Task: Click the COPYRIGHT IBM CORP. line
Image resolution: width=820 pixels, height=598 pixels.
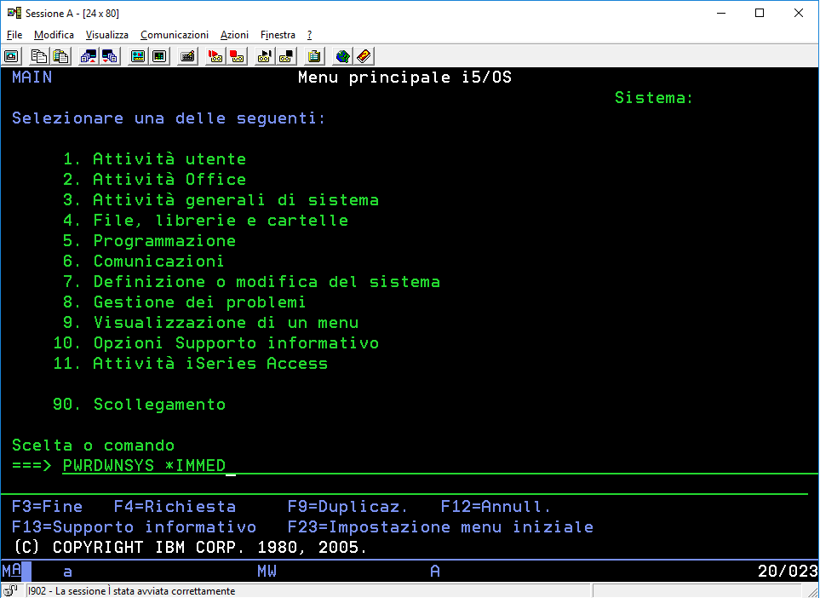Action: click(x=191, y=547)
